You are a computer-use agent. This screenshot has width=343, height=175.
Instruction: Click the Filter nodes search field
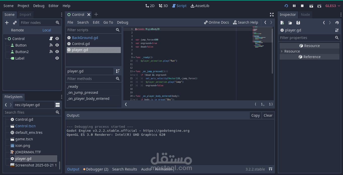coord(40,23)
